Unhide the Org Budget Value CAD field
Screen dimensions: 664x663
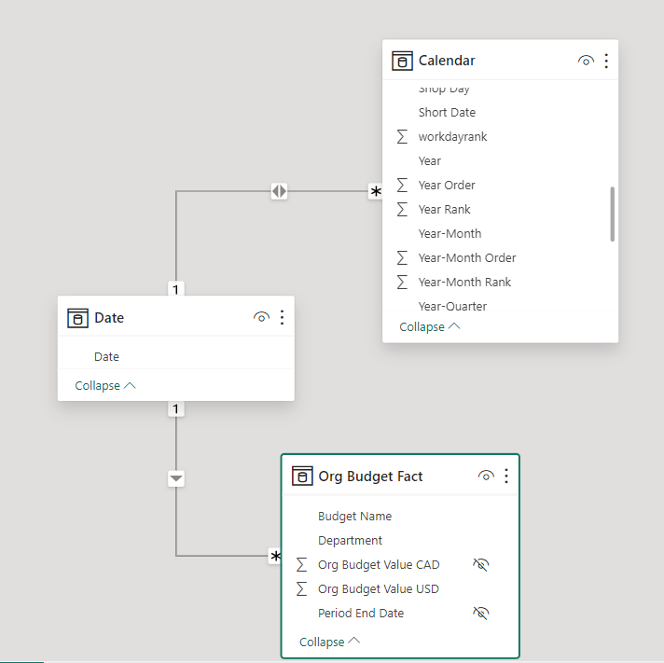coord(481,565)
